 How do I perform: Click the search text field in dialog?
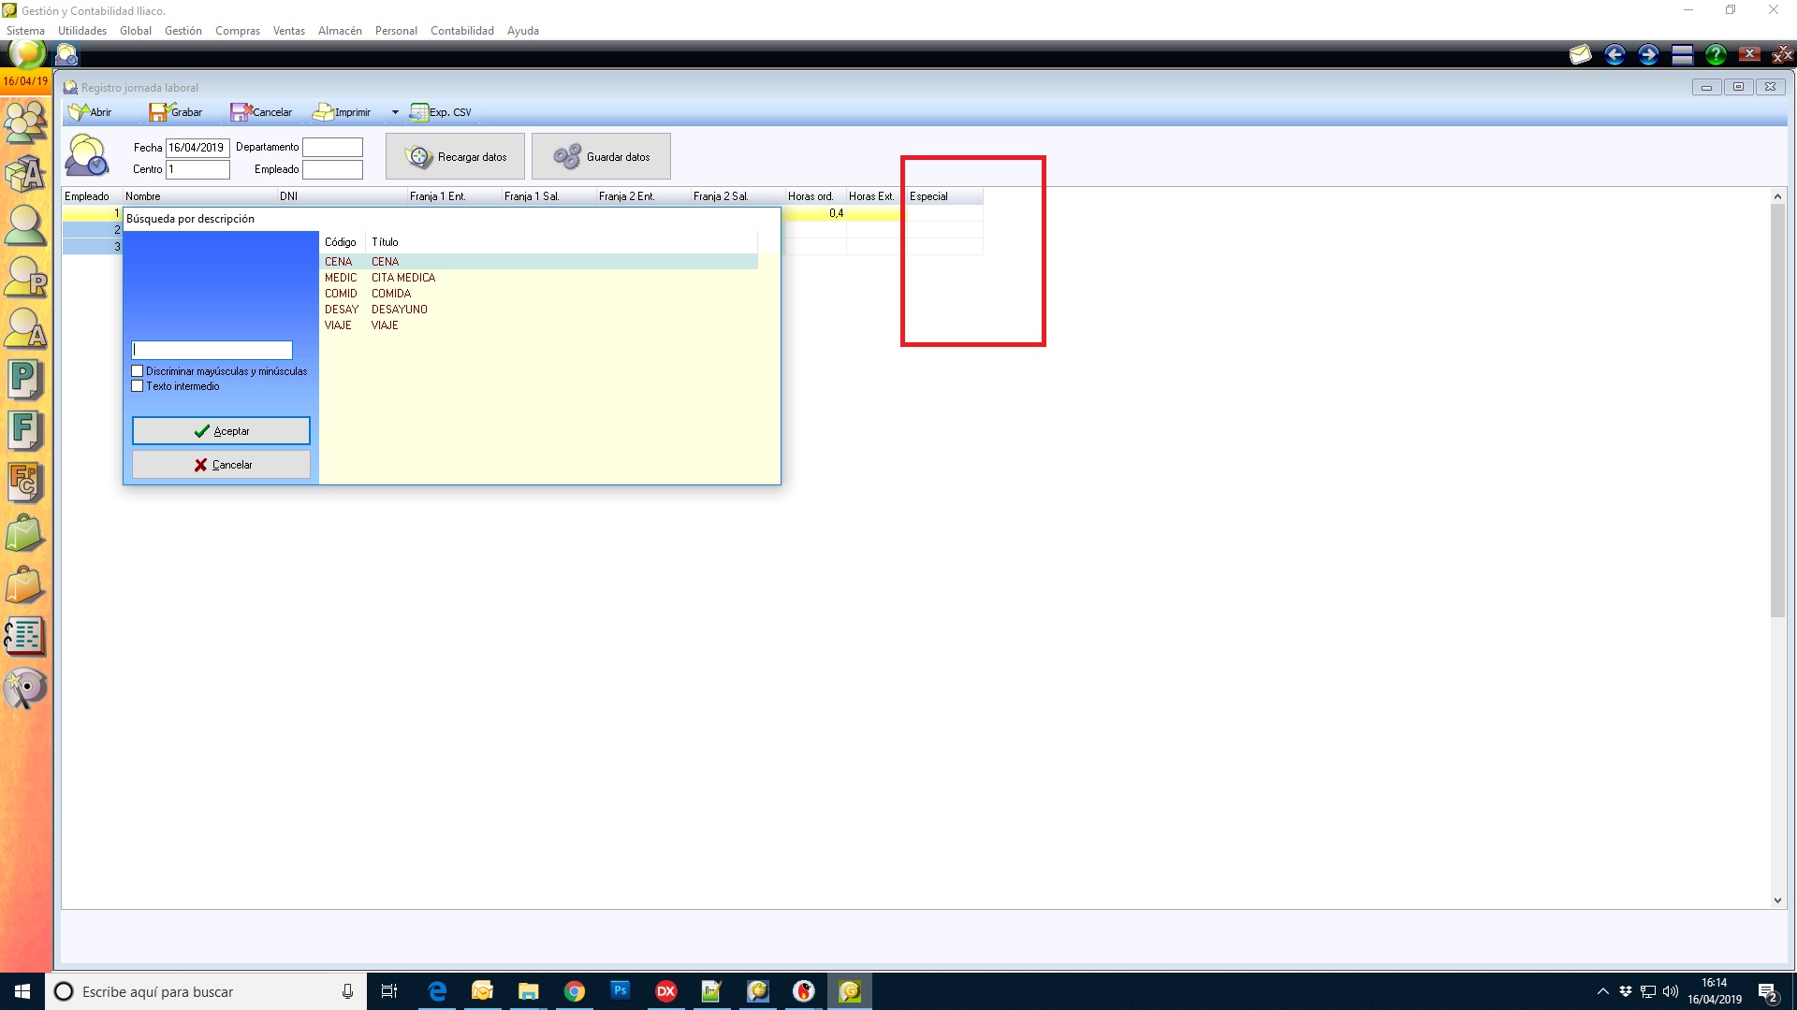pyautogui.click(x=212, y=350)
